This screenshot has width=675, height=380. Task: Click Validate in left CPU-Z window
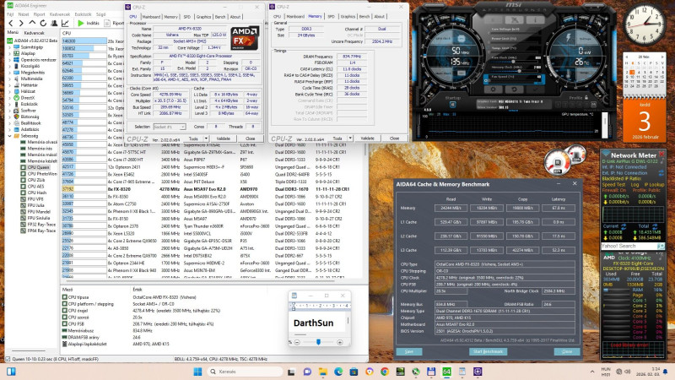223,138
